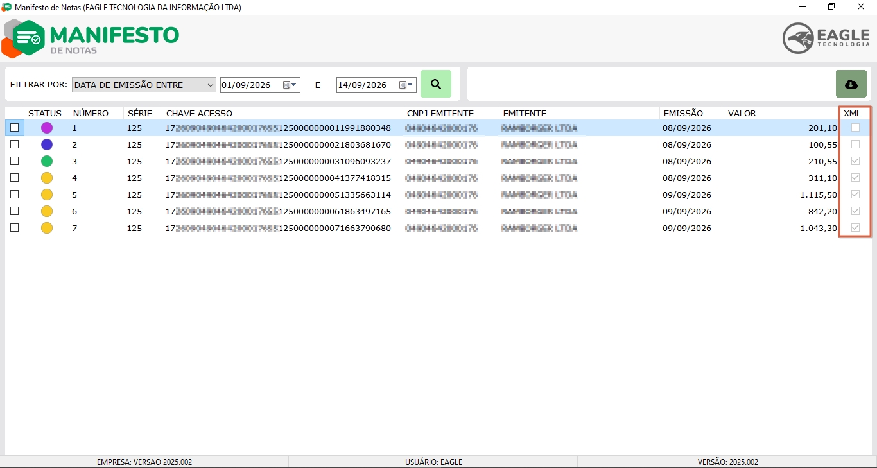Tick the selection checkbox for note 2
877x468 pixels.
[x=15, y=144]
